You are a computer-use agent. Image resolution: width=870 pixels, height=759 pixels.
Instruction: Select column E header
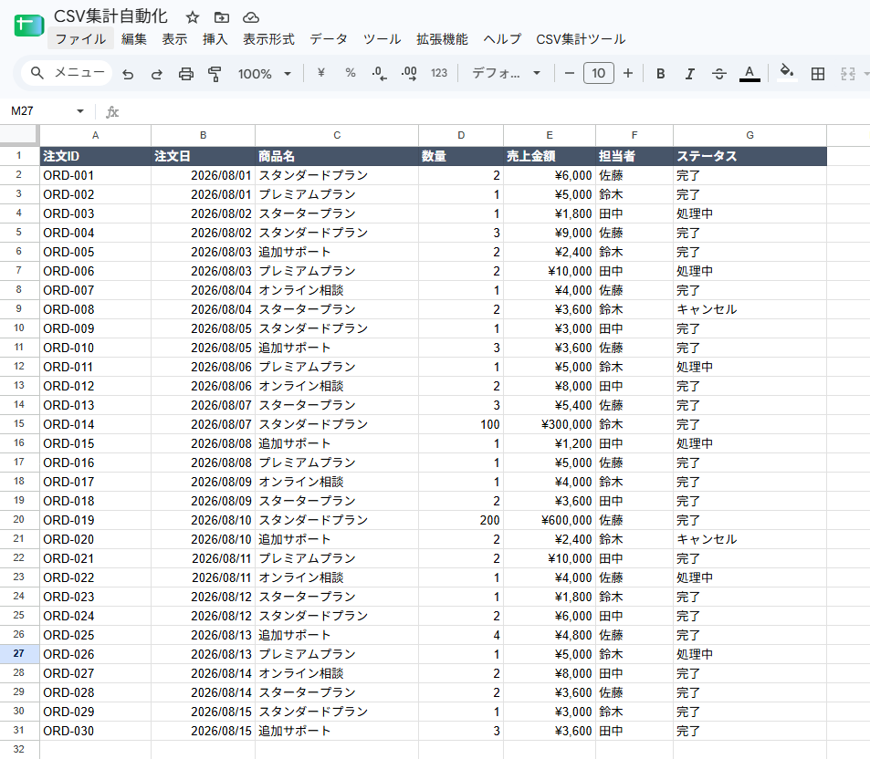(550, 135)
